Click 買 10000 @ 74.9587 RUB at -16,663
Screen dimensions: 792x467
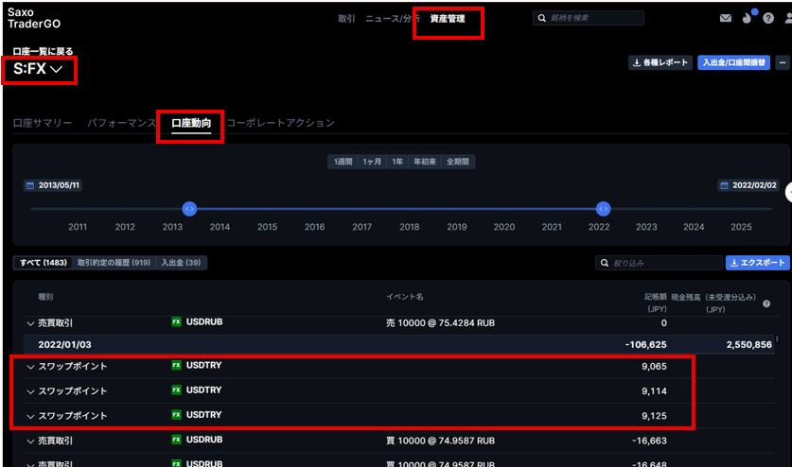[x=440, y=441]
